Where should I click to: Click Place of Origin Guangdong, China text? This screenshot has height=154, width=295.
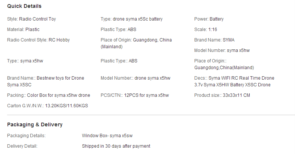click(x=136, y=43)
